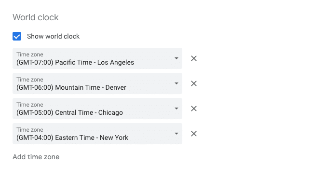Click the arrow icon beside Chicago
This screenshot has height=178, width=312.
(x=176, y=109)
